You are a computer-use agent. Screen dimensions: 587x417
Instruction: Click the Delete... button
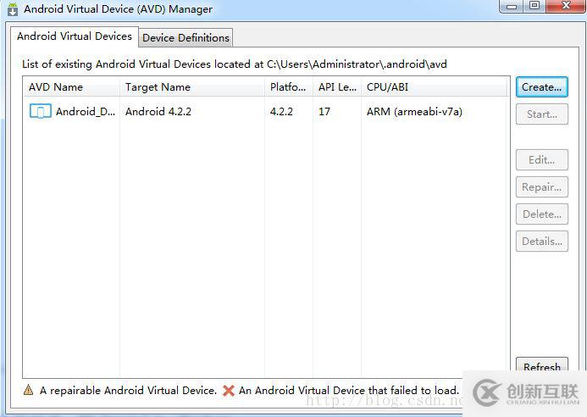click(542, 214)
